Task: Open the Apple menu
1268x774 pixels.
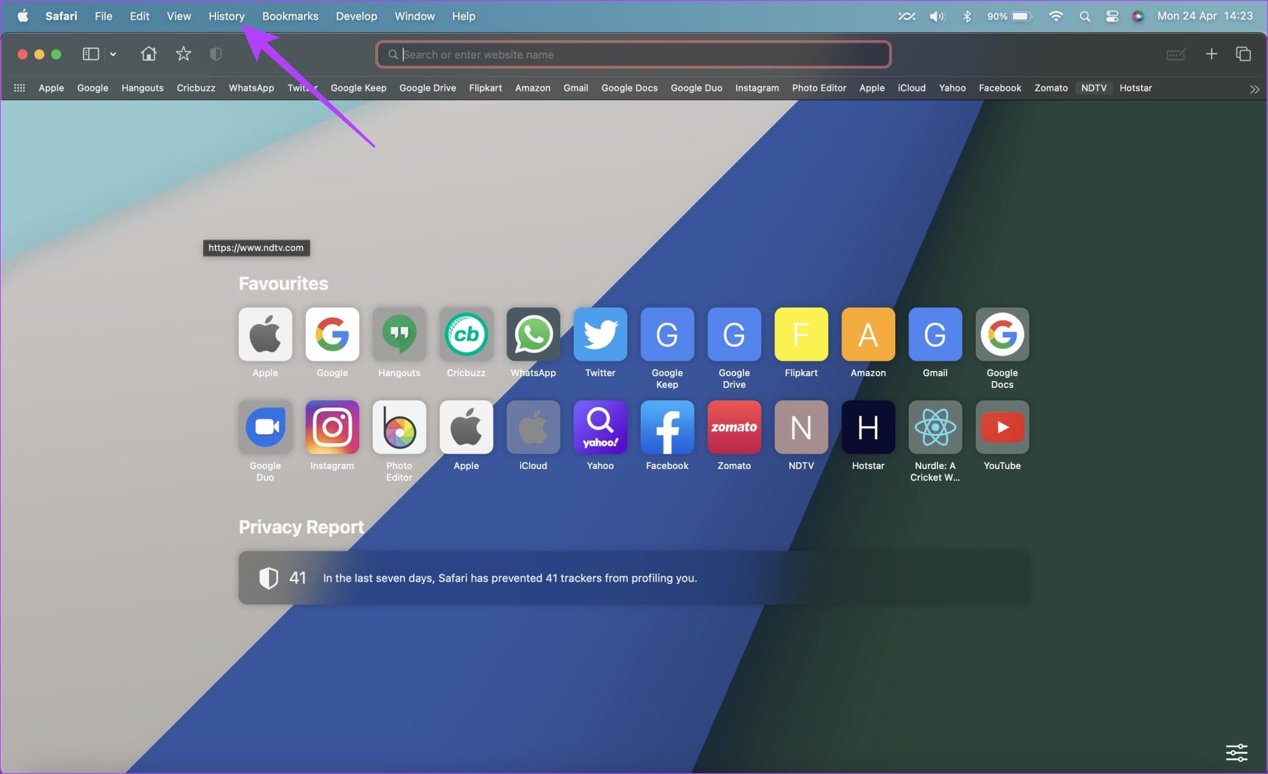Action: [x=22, y=16]
